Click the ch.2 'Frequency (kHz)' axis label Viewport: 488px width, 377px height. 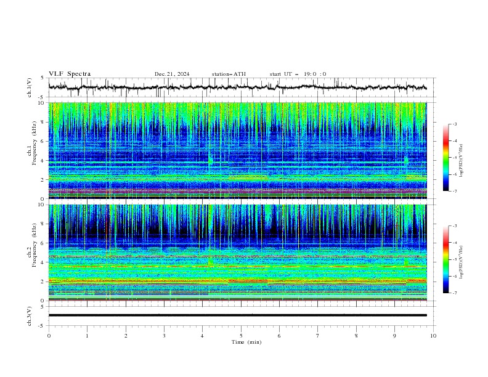pyautogui.click(x=35, y=245)
